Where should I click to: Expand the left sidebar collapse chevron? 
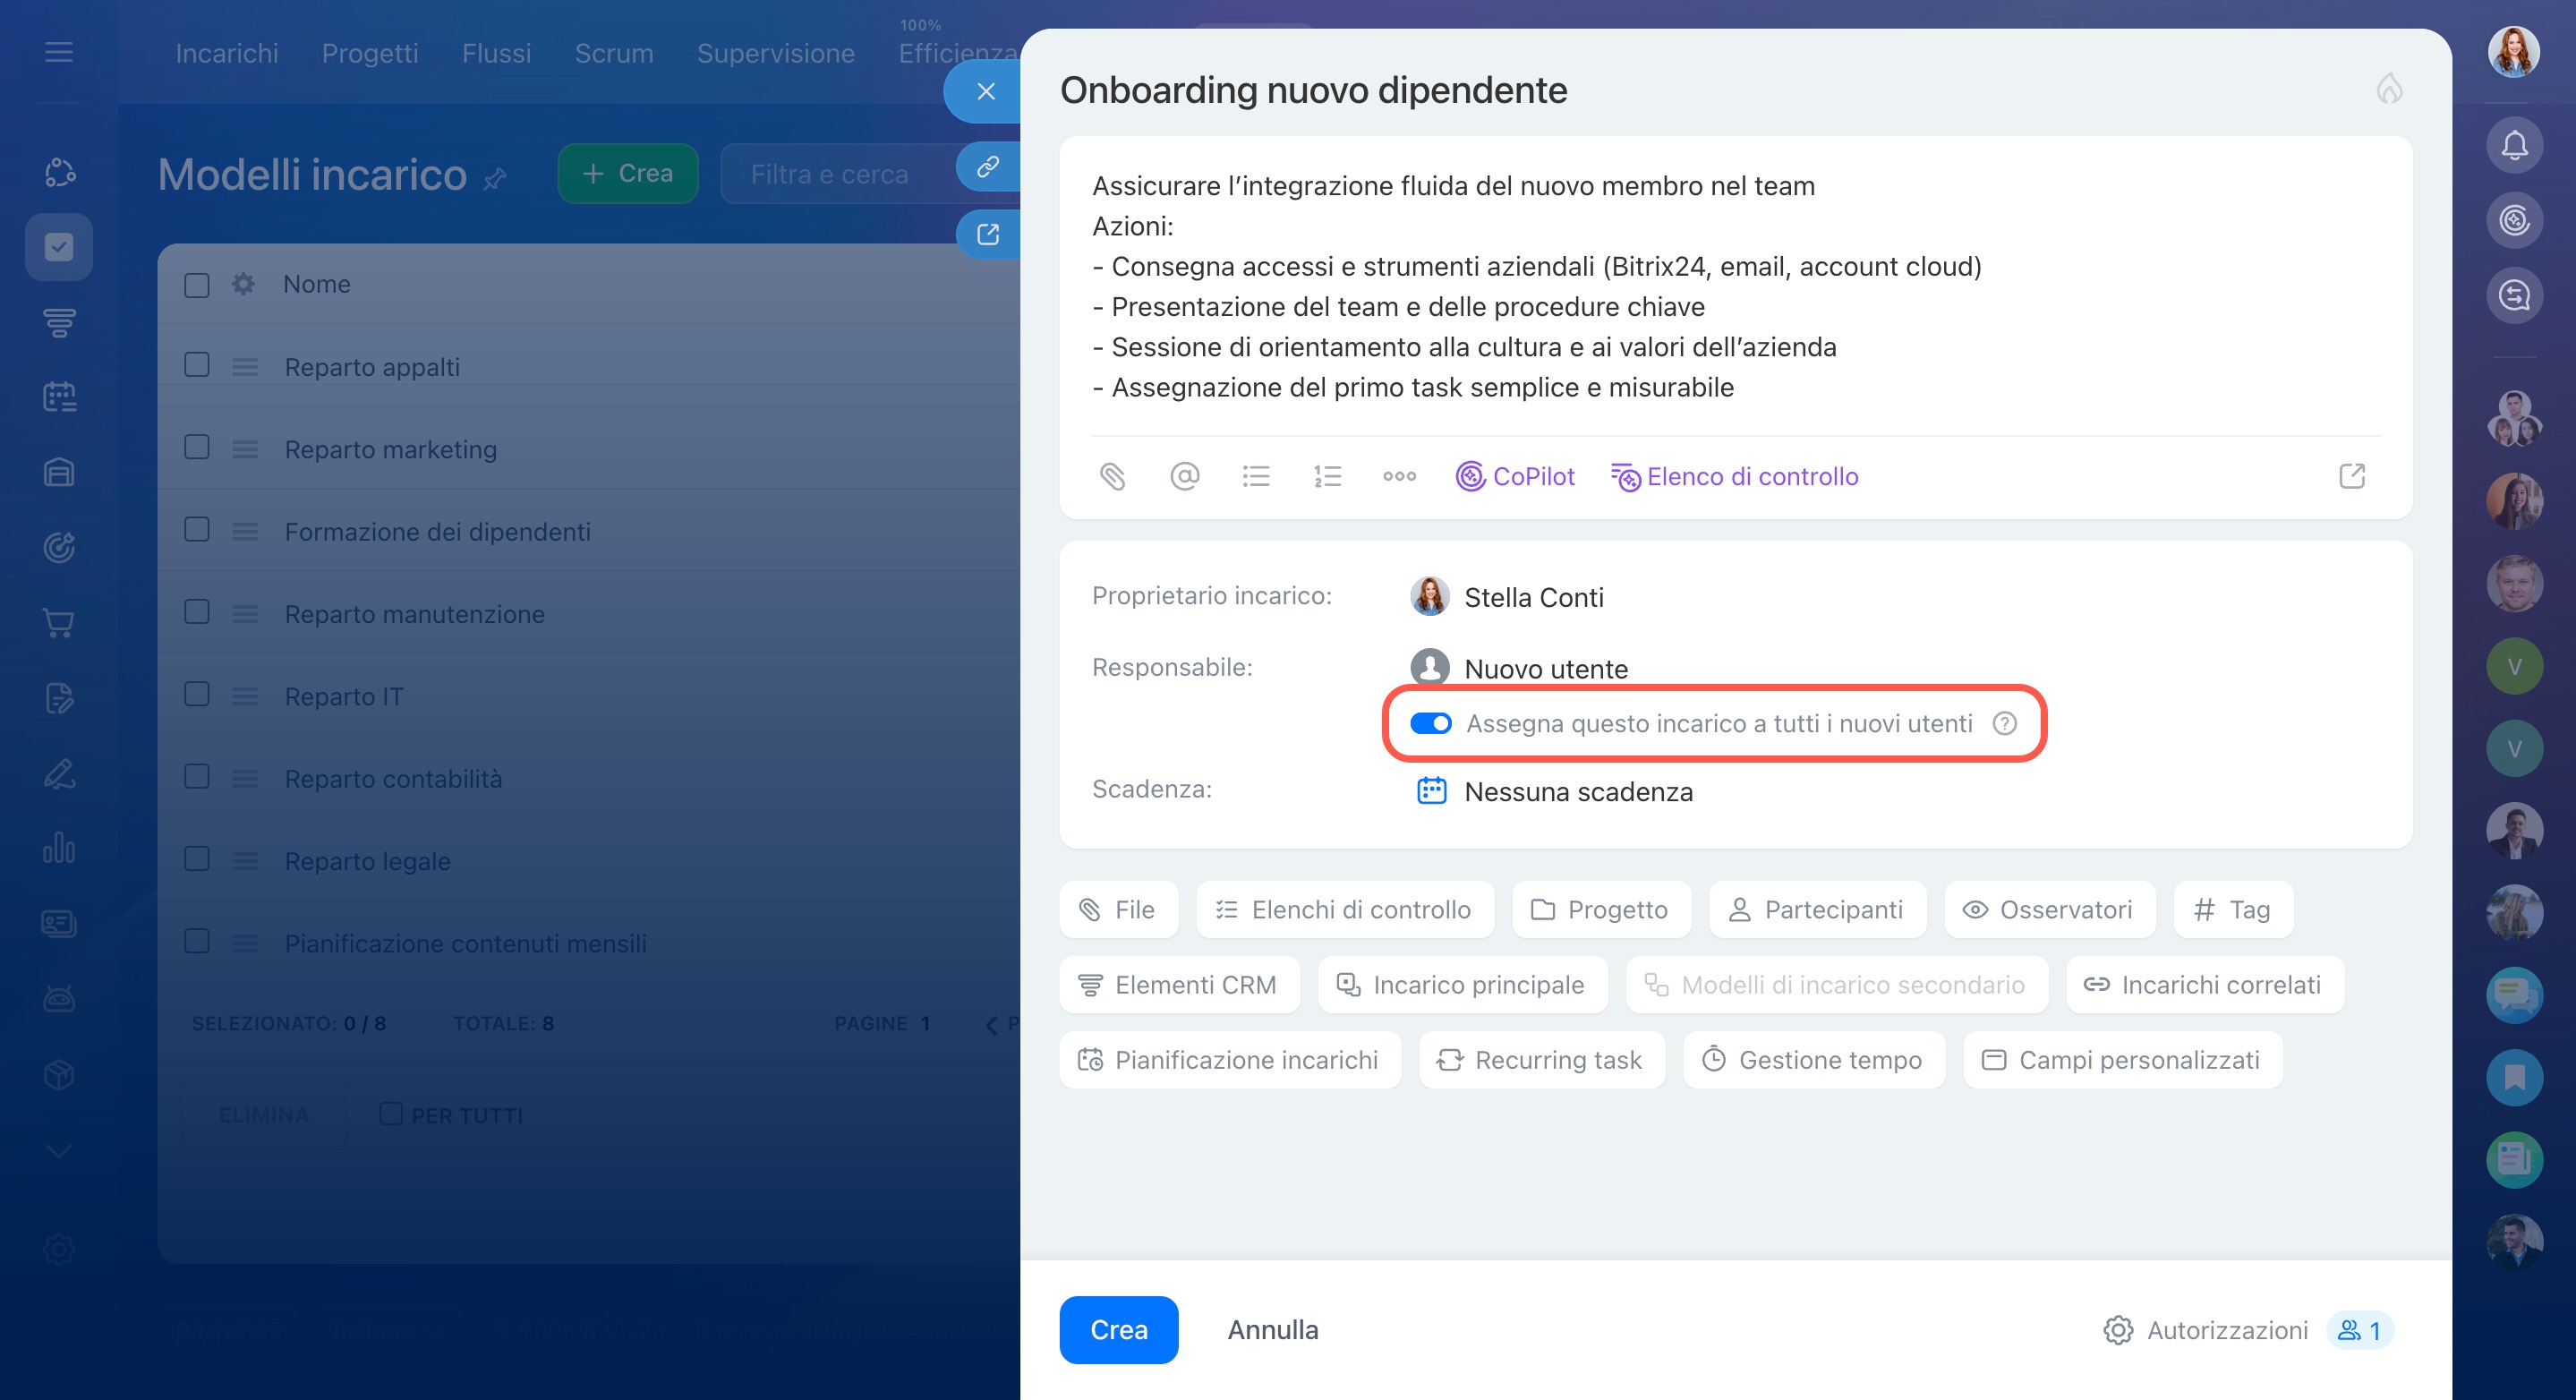pyautogui.click(x=59, y=1151)
